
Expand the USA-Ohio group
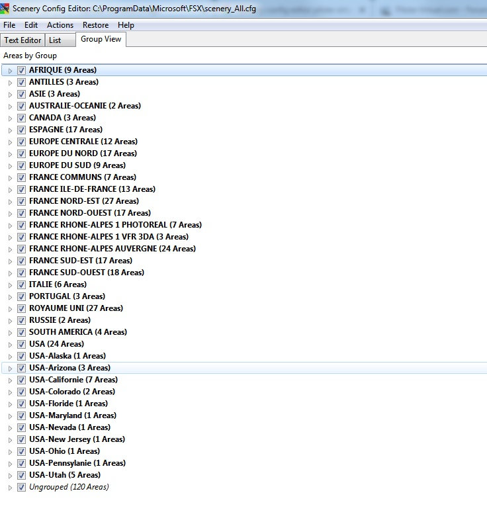click(10, 452)
